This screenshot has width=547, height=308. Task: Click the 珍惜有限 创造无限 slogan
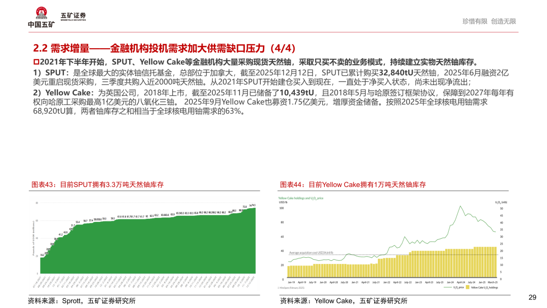[x=489, y=21]
